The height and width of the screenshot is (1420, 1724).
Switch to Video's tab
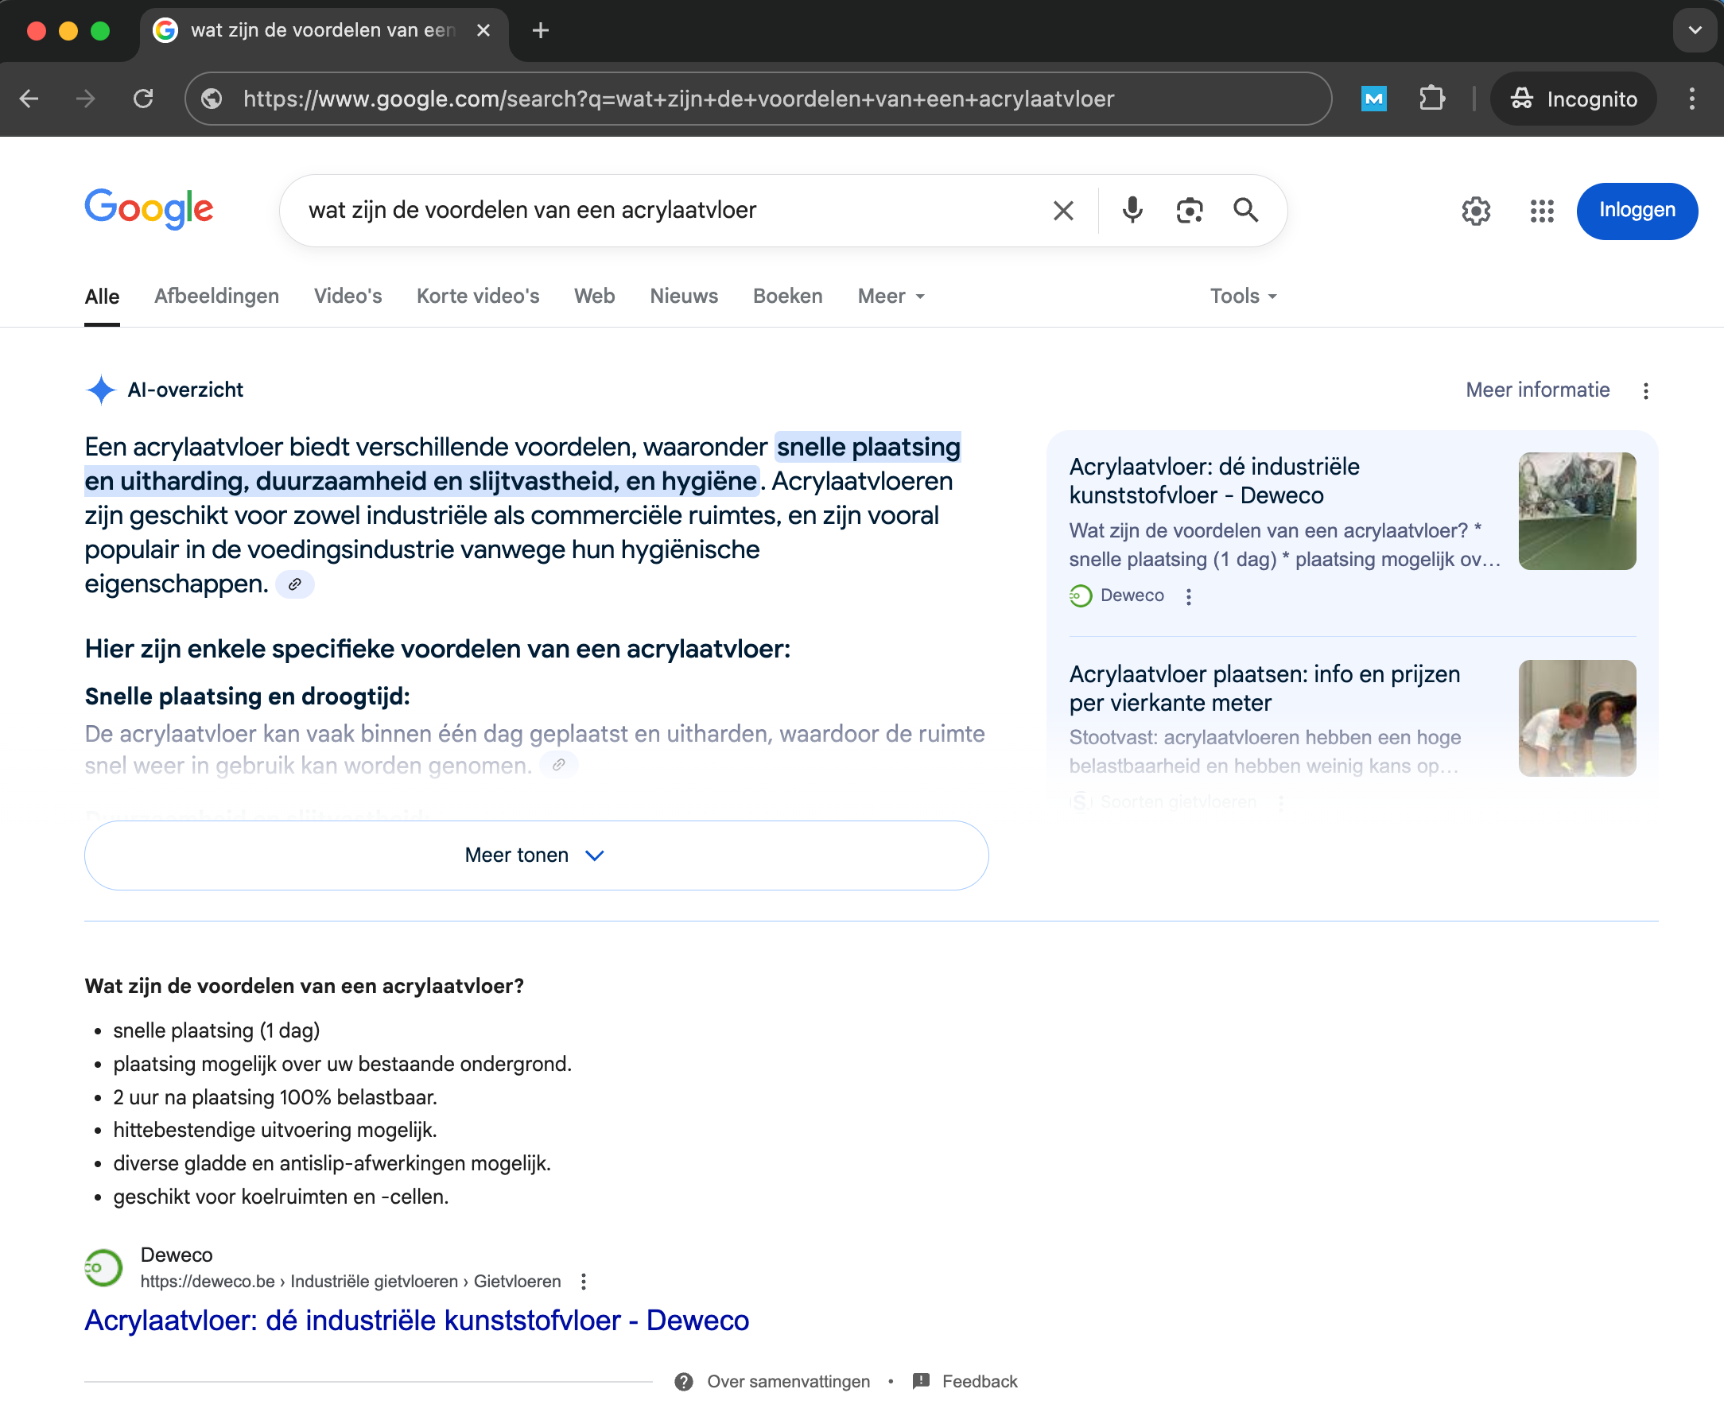click(348, 296)
